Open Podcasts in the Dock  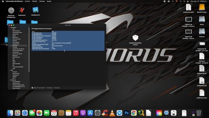tap(83, 113)
